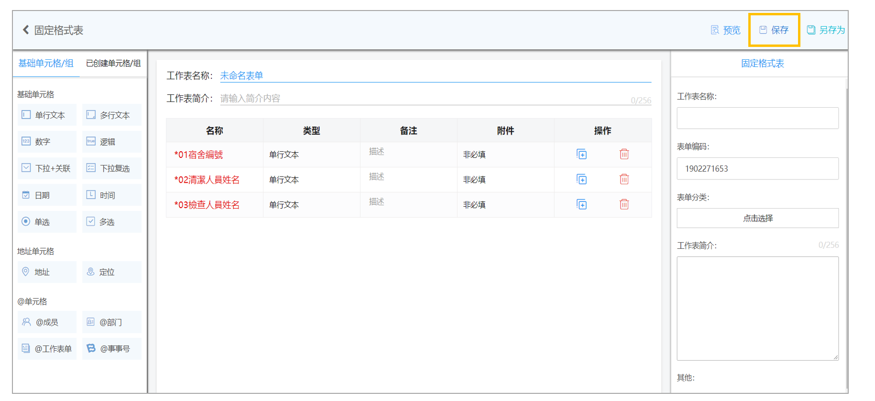Add an @成员 member cell
Image resolution: width=875 pixels, height=401 pixels.
47,322
